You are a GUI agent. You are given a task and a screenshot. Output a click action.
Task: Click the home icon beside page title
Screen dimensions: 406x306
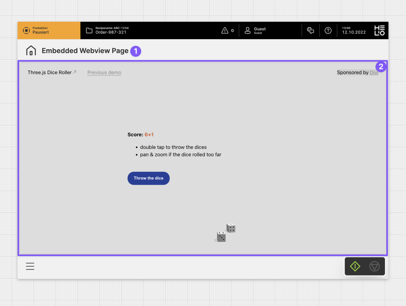pos(31,51)
